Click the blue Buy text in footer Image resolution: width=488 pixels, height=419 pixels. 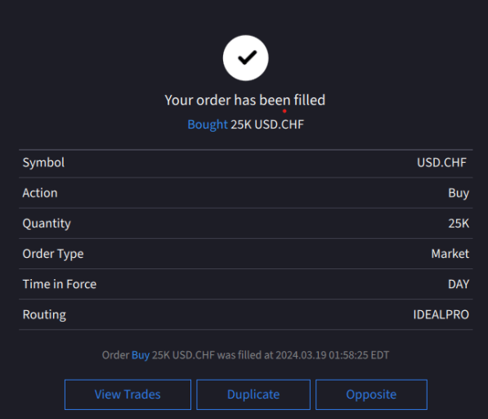tap(141, 355)
